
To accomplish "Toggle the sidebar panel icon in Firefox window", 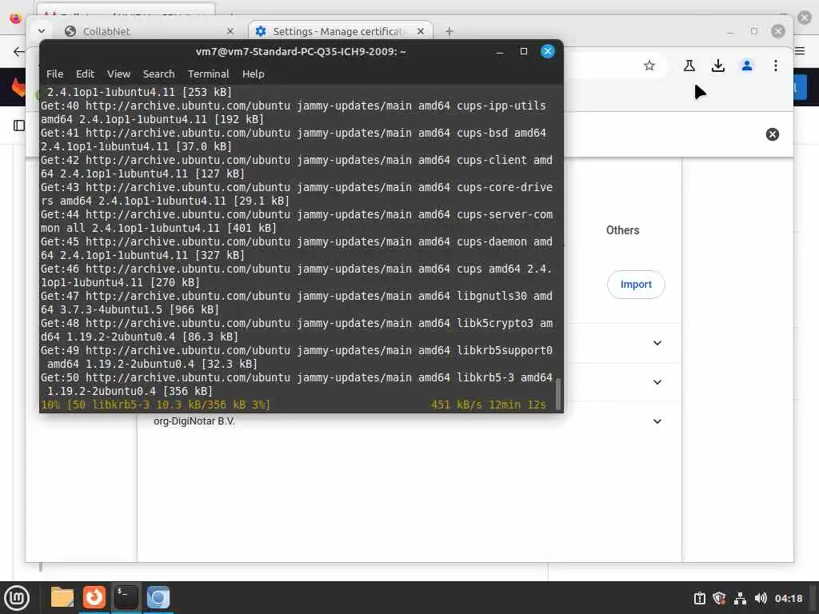I will [x=19, y=126].
